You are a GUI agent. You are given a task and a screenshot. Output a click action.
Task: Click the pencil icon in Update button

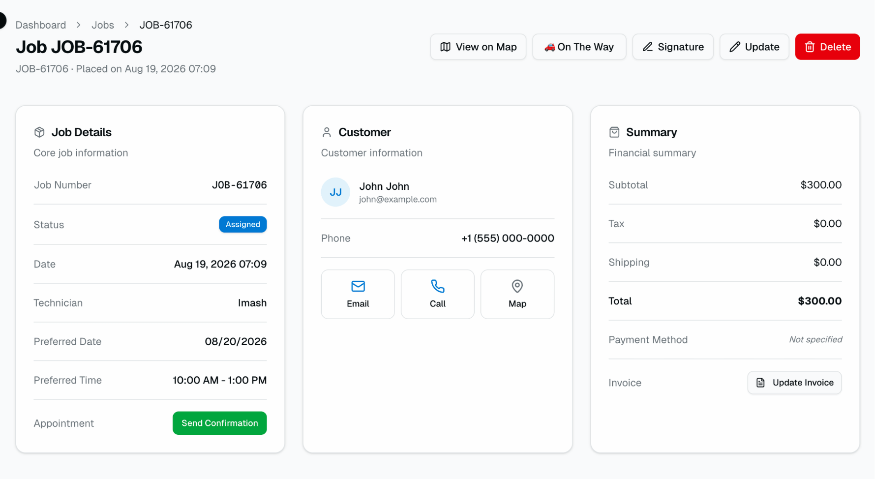(735, 47)
